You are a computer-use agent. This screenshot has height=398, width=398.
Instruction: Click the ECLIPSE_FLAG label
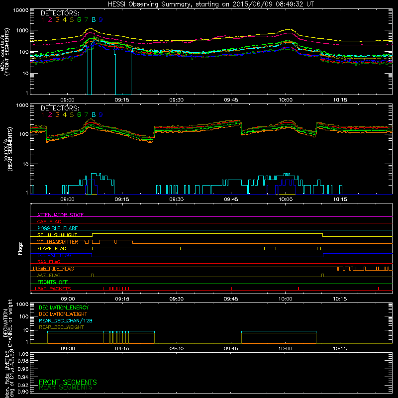54,255
